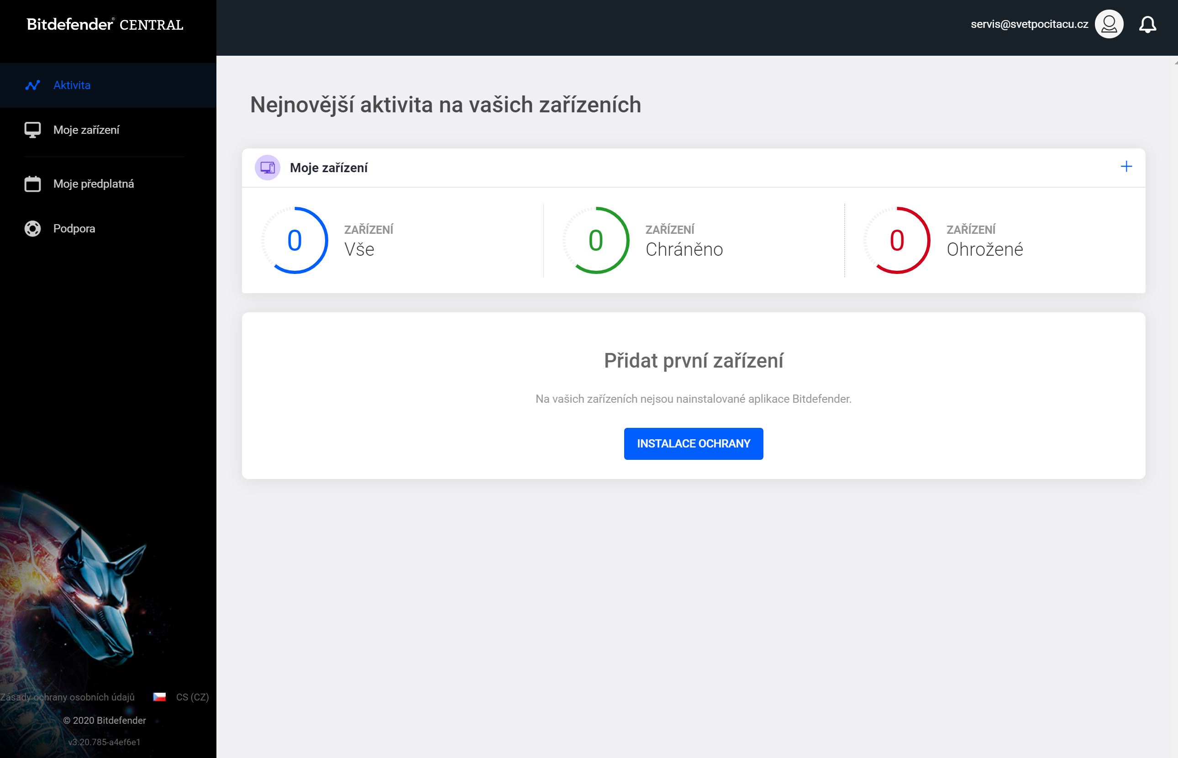
Task: Click the Aktivita graph icon in sidebar
Action: 32,85
